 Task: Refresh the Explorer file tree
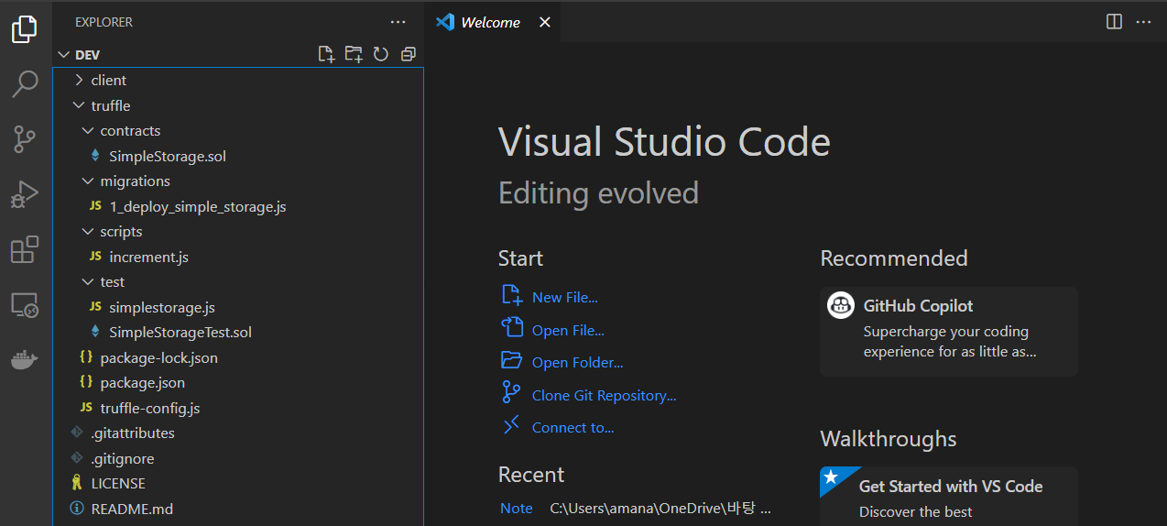(x=381, y=55)
